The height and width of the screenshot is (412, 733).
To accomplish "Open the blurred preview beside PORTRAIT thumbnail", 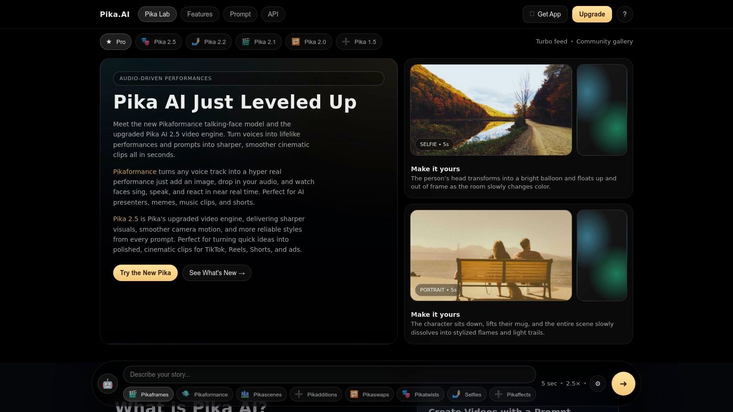I will coord(602,255).
